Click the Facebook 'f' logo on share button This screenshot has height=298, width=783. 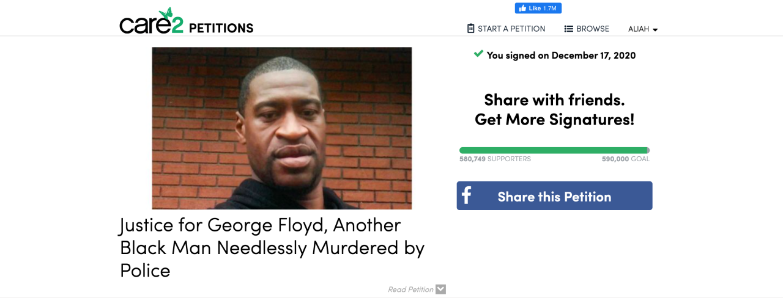point(467,196)
